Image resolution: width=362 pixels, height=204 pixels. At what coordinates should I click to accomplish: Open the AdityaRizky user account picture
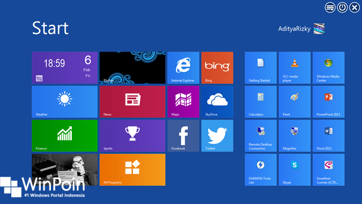tap(319, 29)
